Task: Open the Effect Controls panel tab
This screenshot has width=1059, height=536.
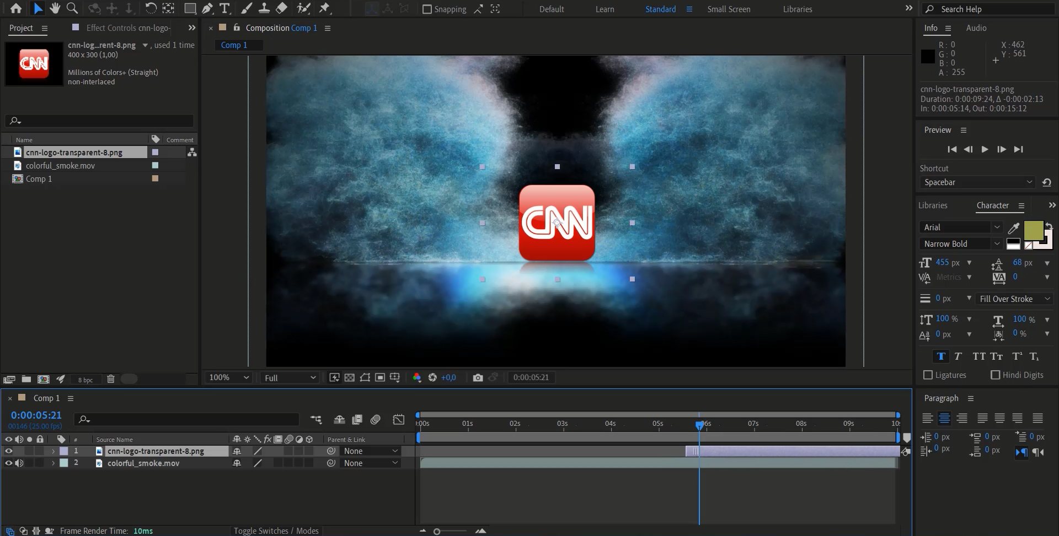Action: pos(128,28)
